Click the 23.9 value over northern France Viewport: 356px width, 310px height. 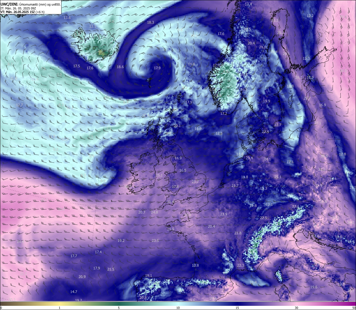(224, 214)
